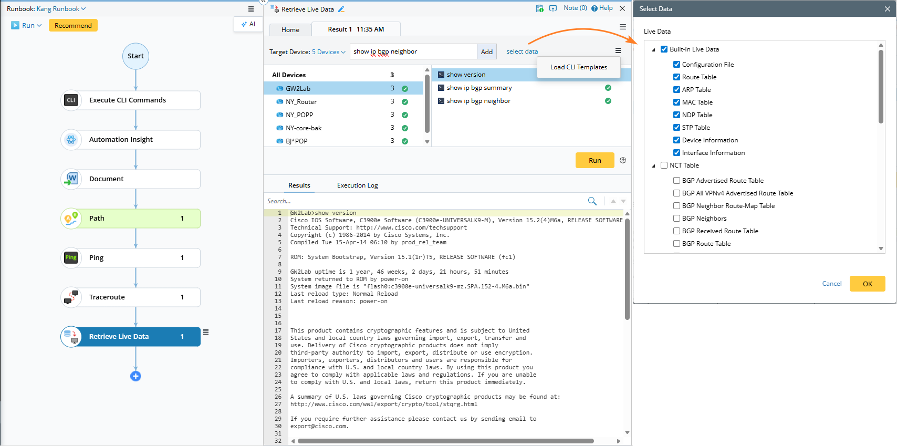Enable the BGP Neighbors checkbox

(676, 219)
